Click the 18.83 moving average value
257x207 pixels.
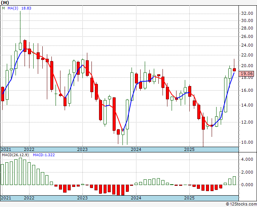[26, 8]
